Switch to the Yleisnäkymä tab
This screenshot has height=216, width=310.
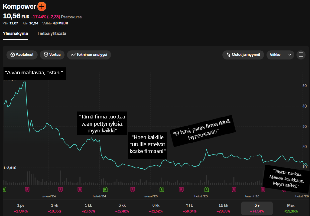point(15,33)
